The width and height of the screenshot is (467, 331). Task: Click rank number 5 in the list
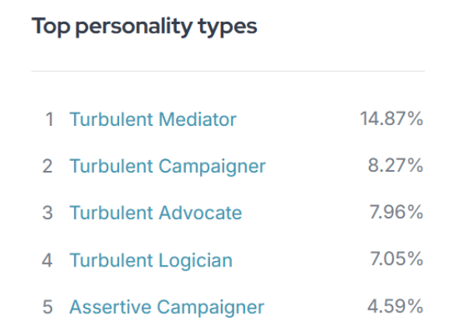pos(48,306)
